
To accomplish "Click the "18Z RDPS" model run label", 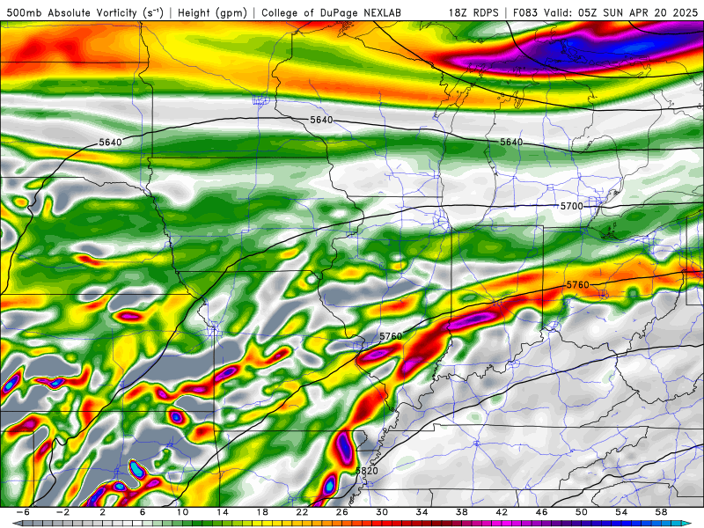I will click(x=473, y=13).
